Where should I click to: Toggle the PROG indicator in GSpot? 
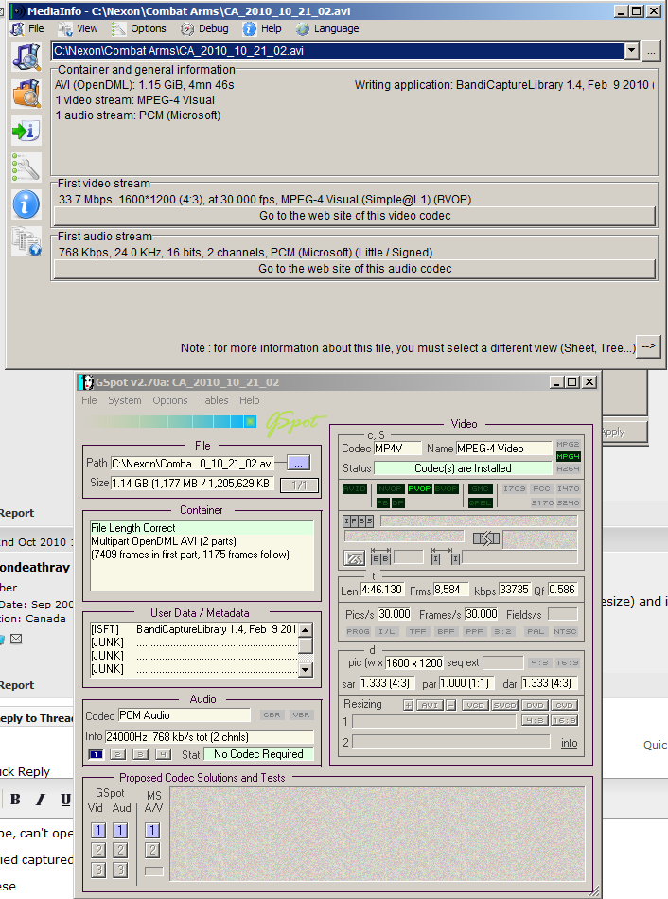(358, 631)
